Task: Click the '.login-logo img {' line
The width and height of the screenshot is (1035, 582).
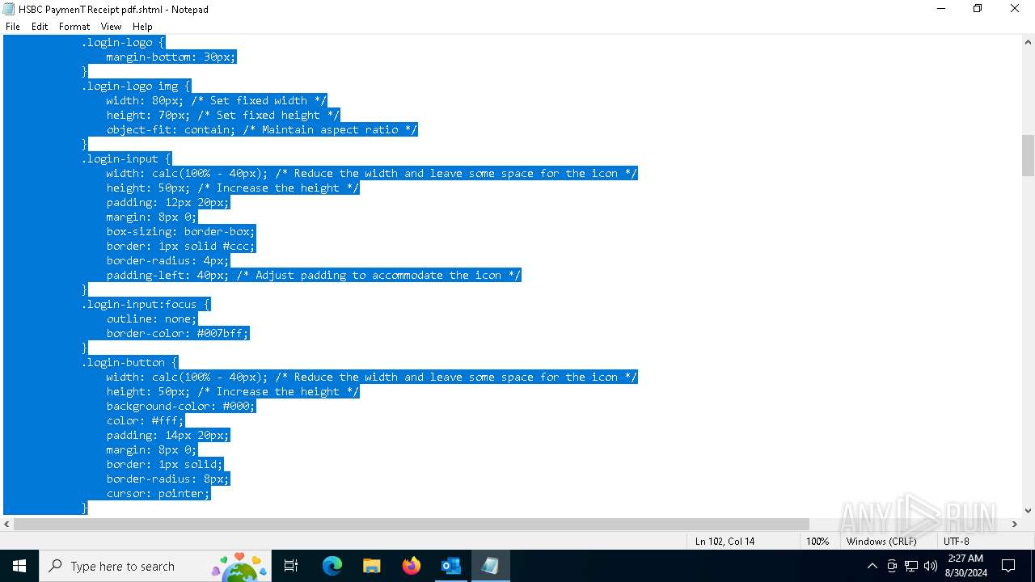Action: (136, 86)
